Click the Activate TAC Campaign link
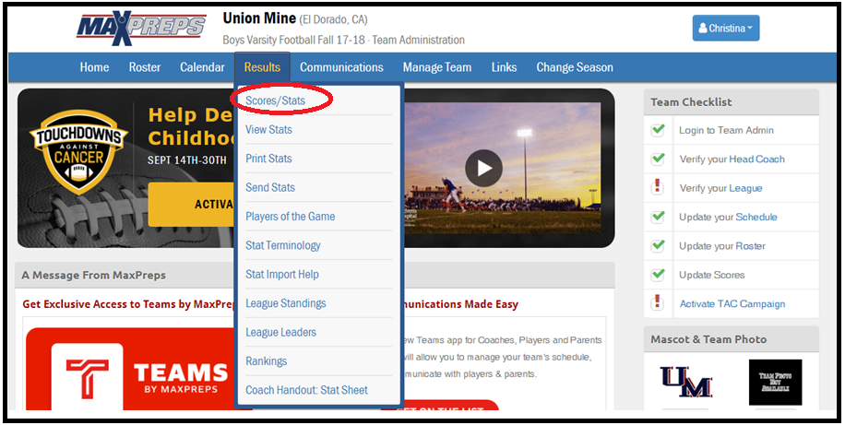The height and width of the screenshot is (425, 845). coord(732,304)
